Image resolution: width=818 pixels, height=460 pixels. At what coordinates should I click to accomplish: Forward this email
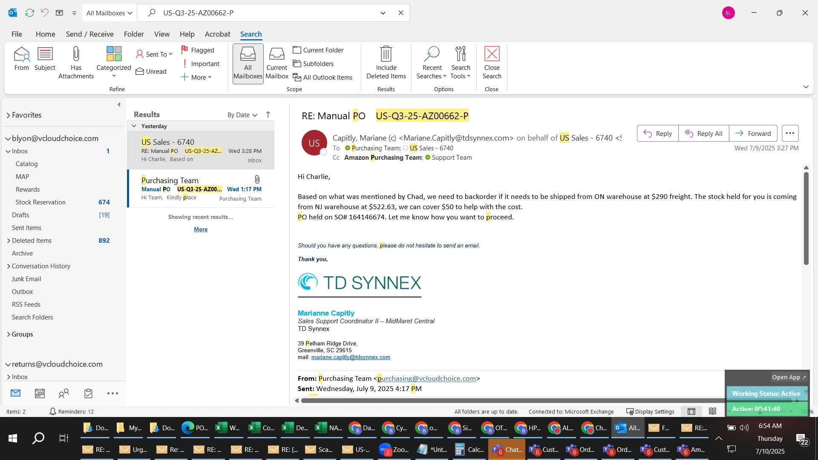point(753,133)
